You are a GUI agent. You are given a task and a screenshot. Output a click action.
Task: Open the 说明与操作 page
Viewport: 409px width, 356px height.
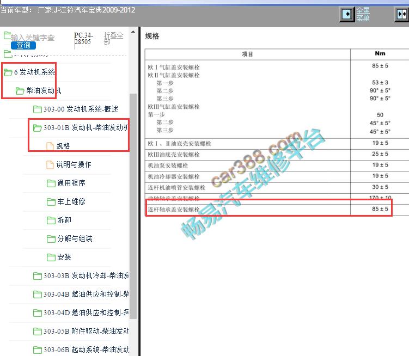pos(74,164)
